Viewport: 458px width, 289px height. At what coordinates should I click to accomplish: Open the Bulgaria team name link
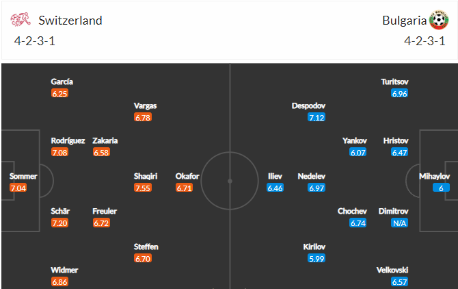point(404,21)
